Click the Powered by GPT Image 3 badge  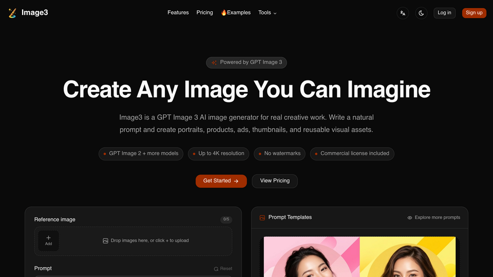tap(246, 63)
